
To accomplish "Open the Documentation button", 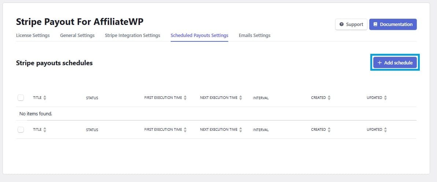I will click(393, 24).
